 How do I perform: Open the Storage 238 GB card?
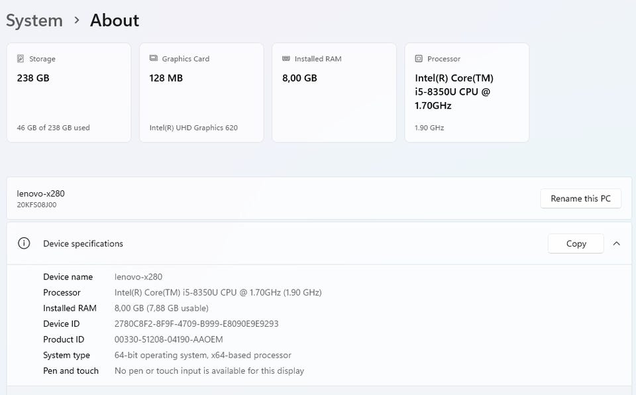point(69,93)
